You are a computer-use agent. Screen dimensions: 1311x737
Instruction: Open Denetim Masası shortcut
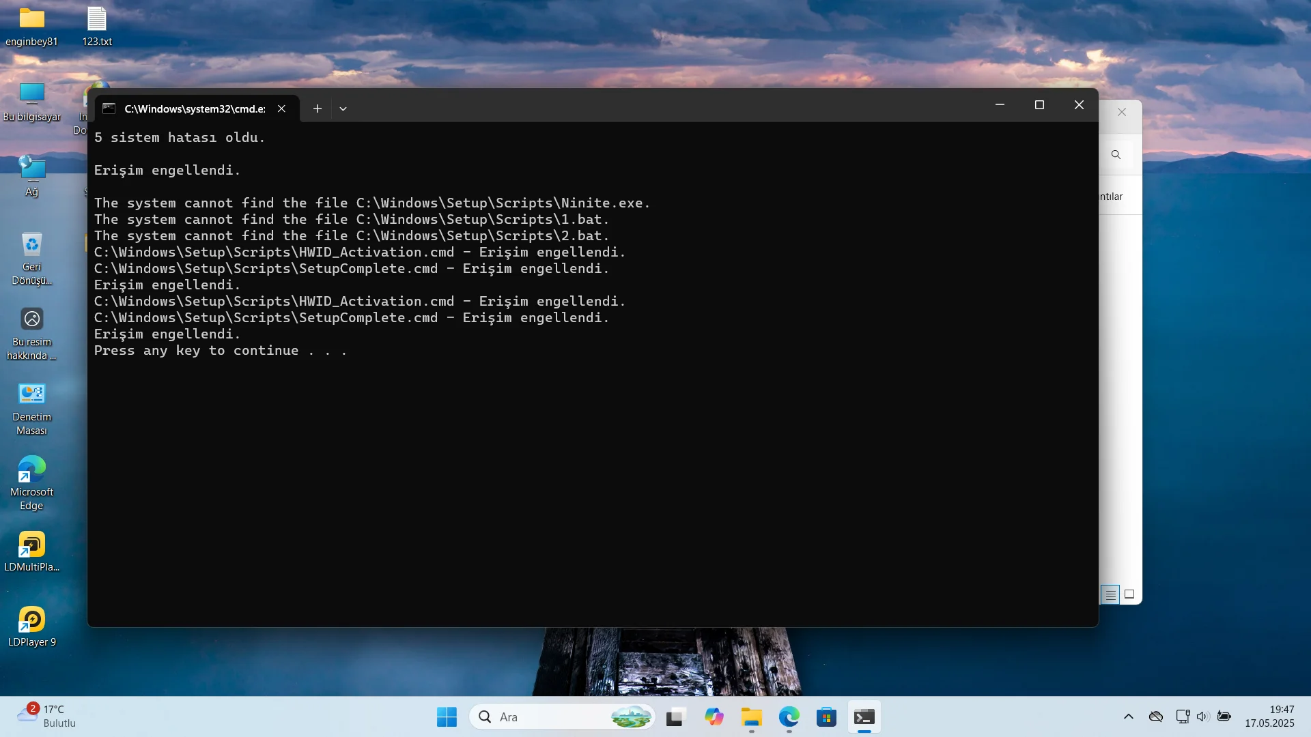[x=31, y=409]
